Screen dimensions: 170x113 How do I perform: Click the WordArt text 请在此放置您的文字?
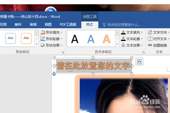pyautogui.click(x=93, y=66)
